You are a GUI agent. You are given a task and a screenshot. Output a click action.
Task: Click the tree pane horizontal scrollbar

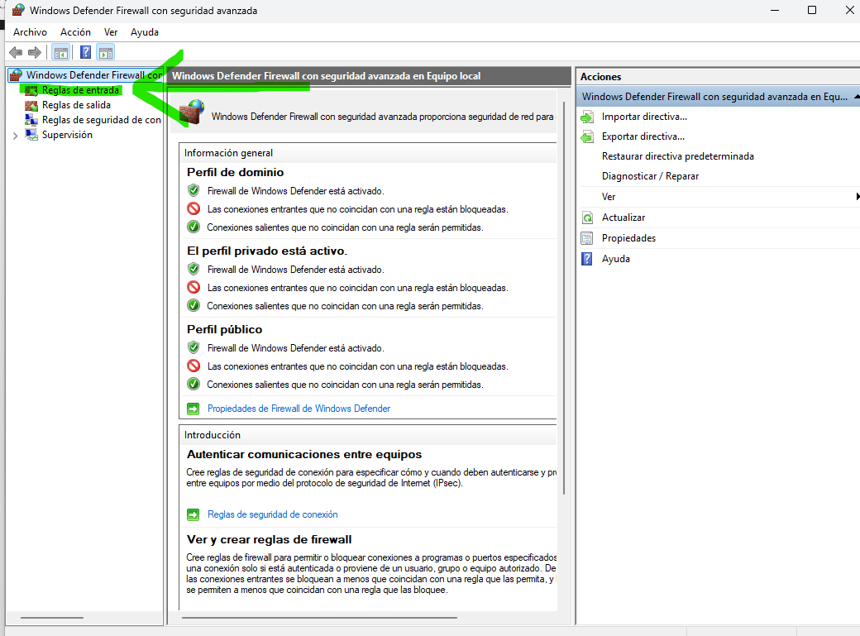tap(52, 618)
